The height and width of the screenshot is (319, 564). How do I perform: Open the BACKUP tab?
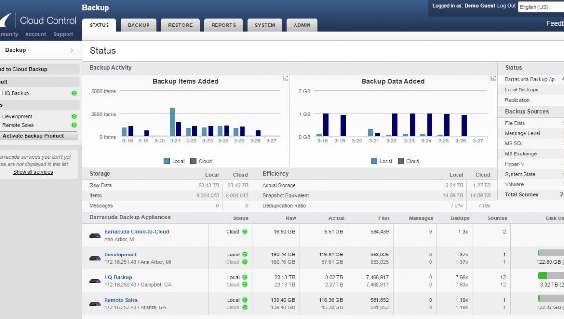[138, 25]
